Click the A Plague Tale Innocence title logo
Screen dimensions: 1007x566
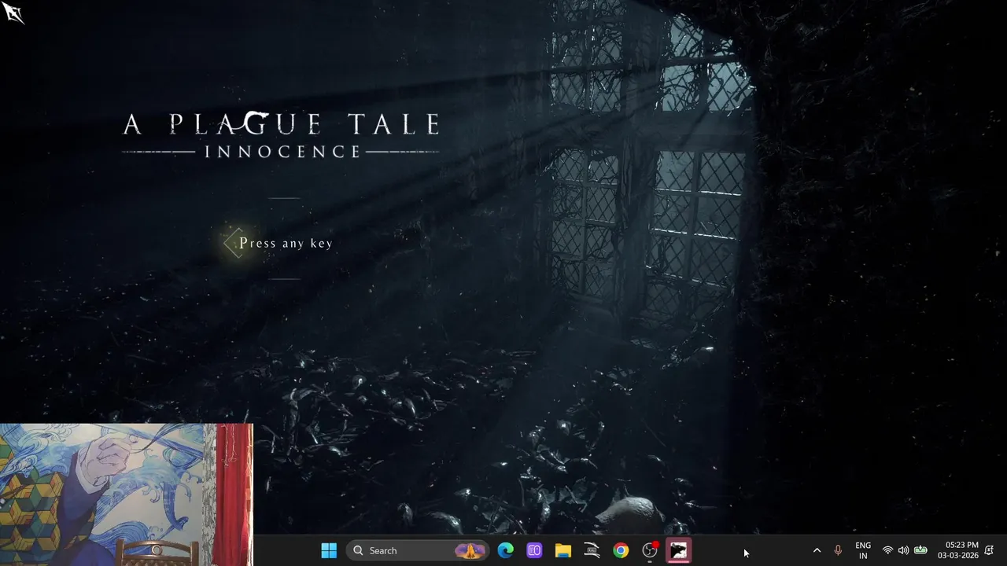pos(281,134)
